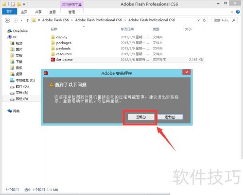This screenshot has width=243, height=195.
Task: Sort by the 修改日期 (Date modified) column header
Action: [x=127, y=29]
